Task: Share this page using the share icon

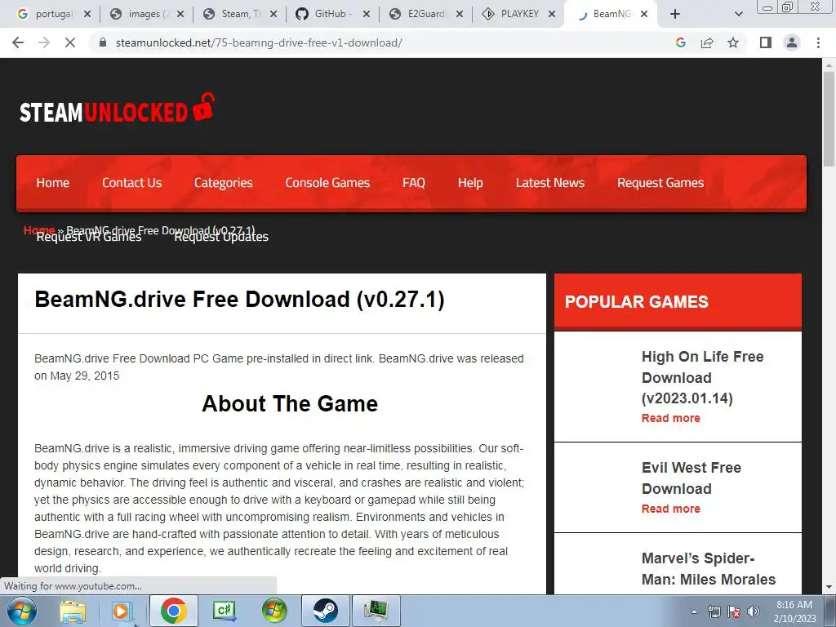Action: tap(707, 42)
